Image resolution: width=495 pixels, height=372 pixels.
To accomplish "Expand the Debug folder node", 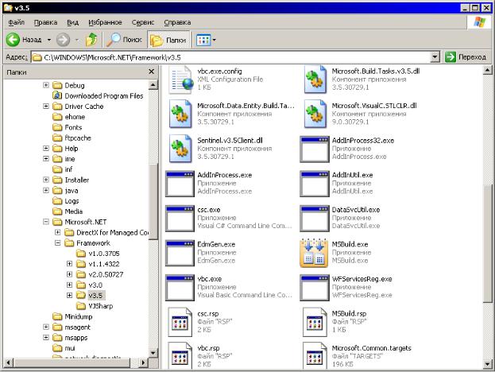I will [x=46, y=85].
